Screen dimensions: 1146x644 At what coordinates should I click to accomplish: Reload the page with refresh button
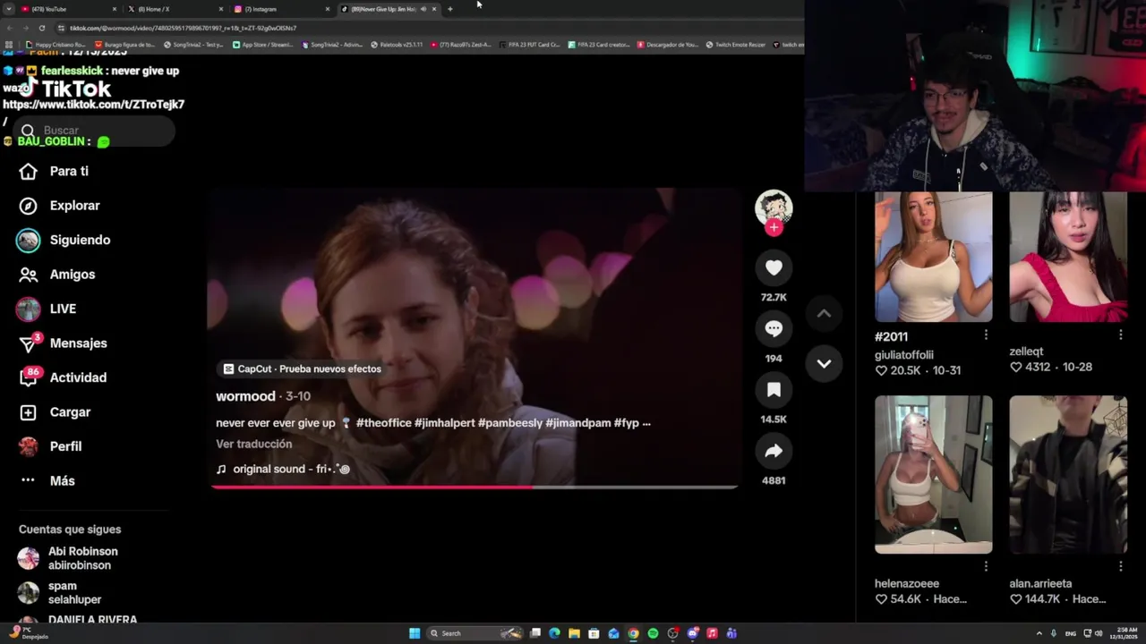coord(41,28)
